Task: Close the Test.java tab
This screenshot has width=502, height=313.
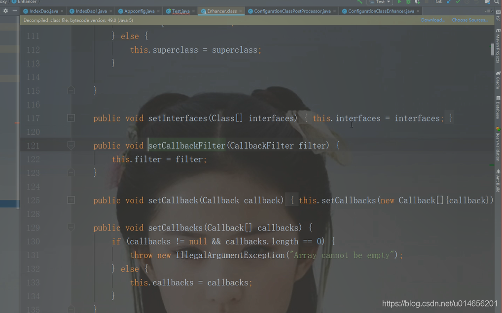Action: click(194, 11)
